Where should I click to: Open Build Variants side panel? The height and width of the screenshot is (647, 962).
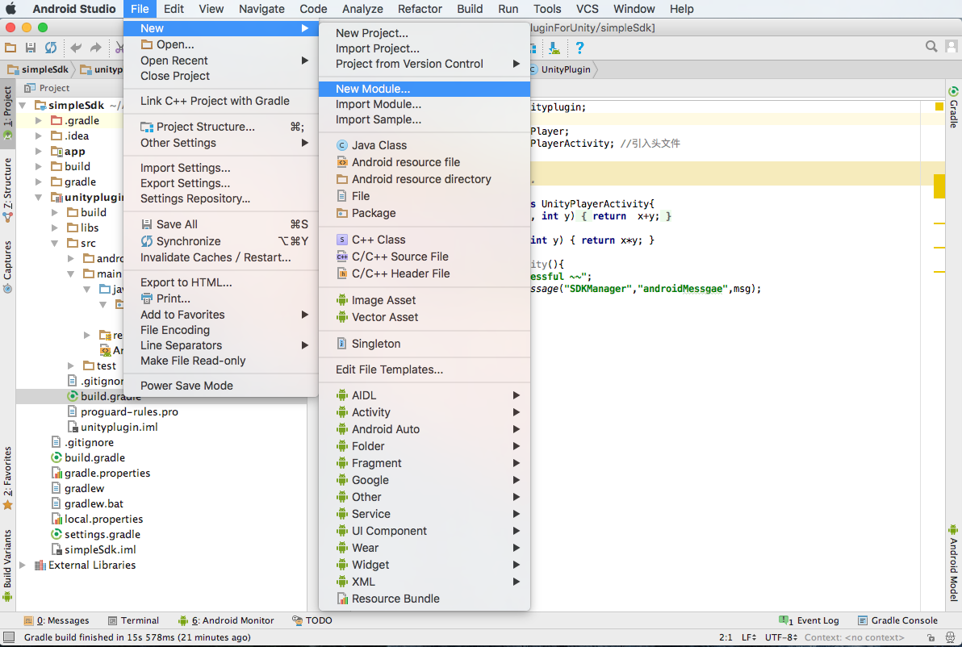coord(7,565)
